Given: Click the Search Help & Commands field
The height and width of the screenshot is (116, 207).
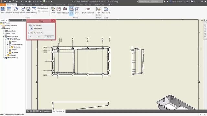Looking at the screenshot, I should click(150, 1).
